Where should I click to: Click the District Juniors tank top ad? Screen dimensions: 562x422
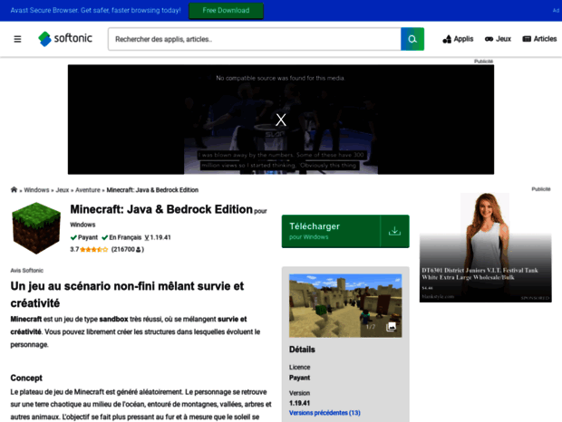[485, 247]
